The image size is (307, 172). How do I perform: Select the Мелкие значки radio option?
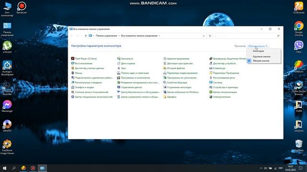(261, 61)
